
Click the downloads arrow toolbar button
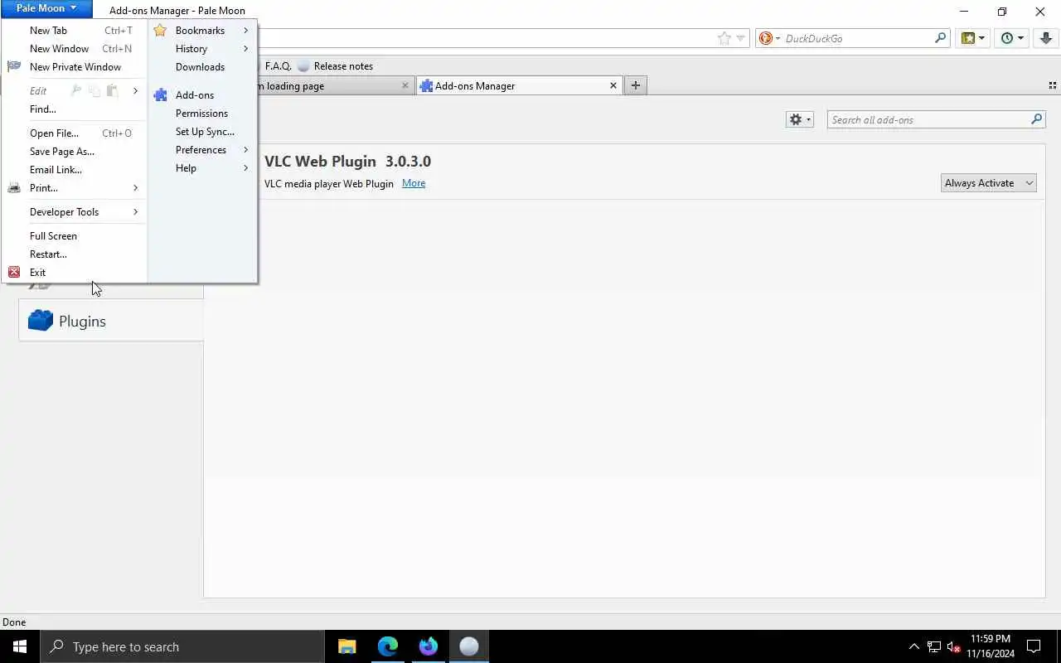(1047, 38)
